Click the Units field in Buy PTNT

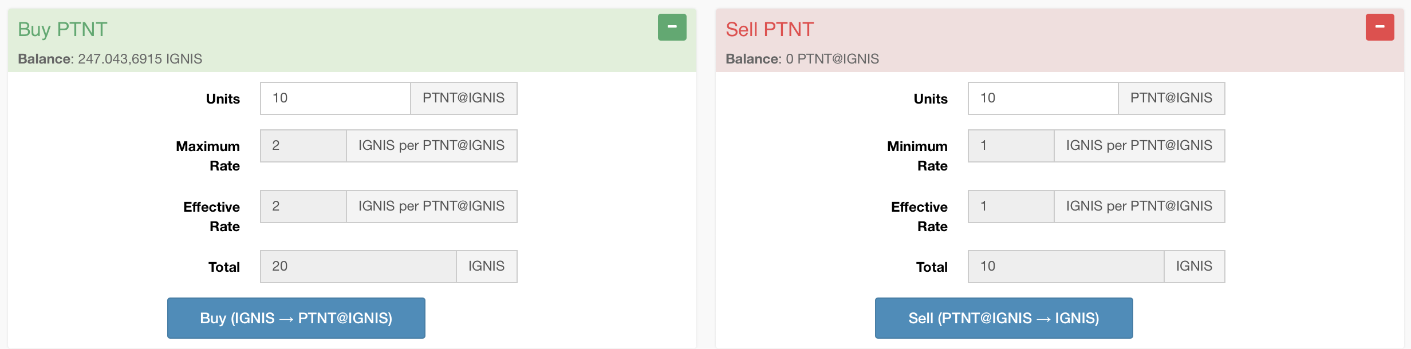[335, 98]
